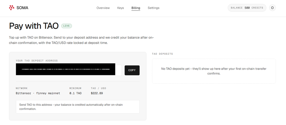Click the 0.1 TAO minimum value
The image size is (286, 125).
[x=75, y=93]
